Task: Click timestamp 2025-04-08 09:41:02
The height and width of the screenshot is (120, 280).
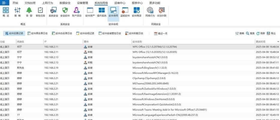Action: [267, 68]
